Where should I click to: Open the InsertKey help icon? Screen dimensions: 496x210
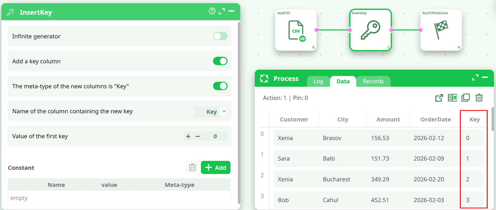[x=212, y=11]
